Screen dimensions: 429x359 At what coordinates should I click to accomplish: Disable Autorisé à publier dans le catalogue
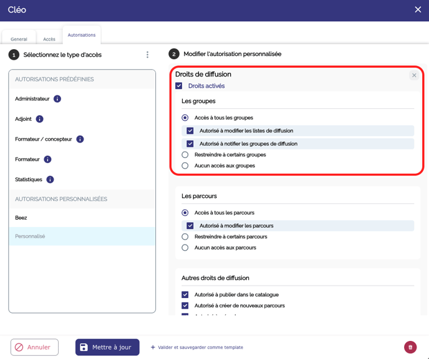tap(185, 295)
